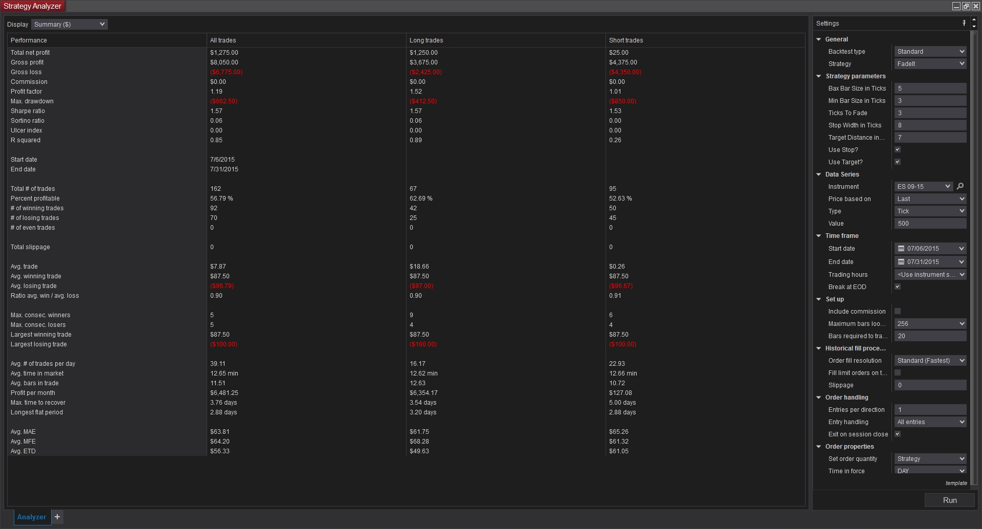Collapse the Data Series section
Screen dimensions: 982x529
(819, 174)
